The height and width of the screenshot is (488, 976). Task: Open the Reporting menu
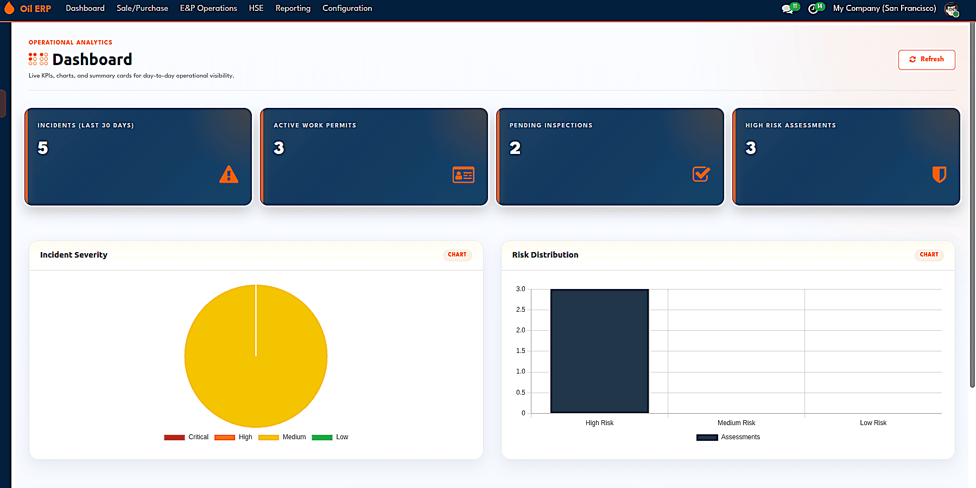[x=293, y=8]
